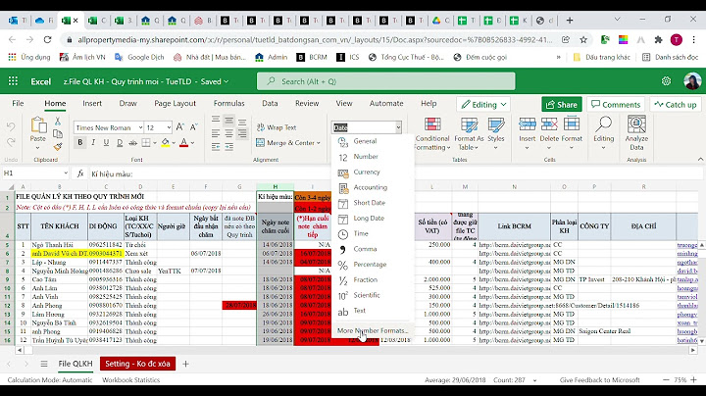Viewport: 706px width, 396px height.
Task: Open Format As Table gallery
Action: [x=469, y=133]
